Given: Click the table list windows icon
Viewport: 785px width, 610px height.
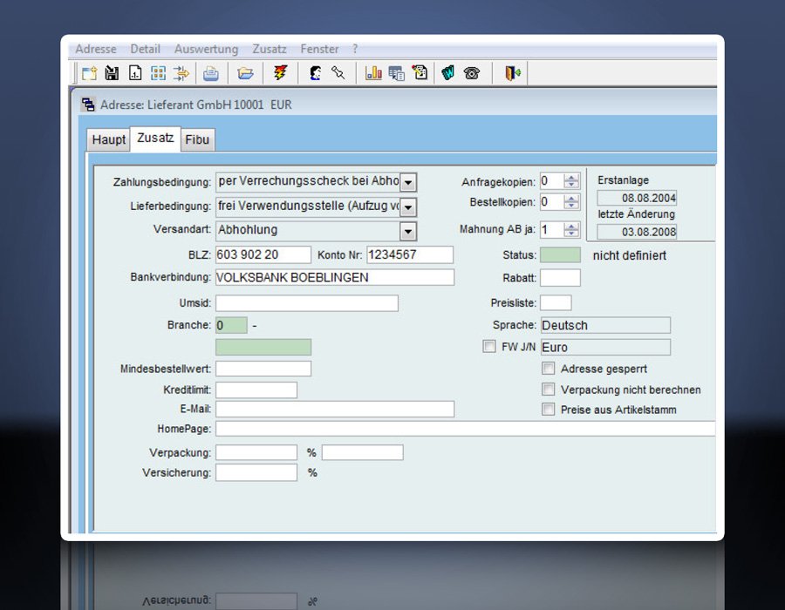Looking at the screenshot, I should coord(397,73).
